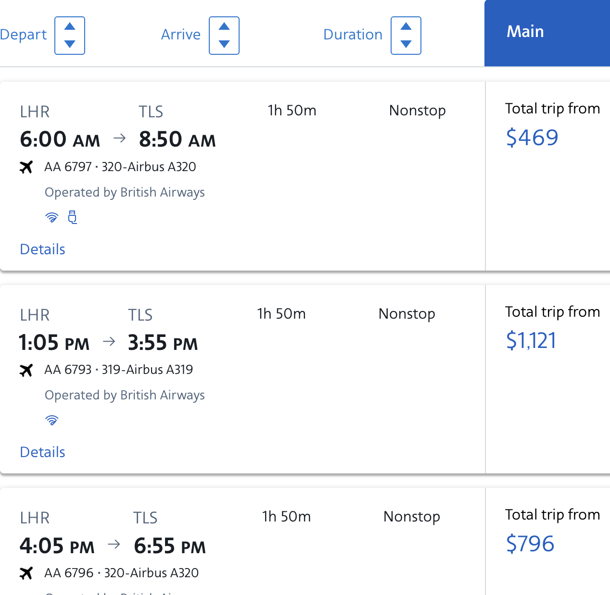Click arrow between 1:05 PM and 3:55 PM
This screenshot has width=610, height=595.
pos(109,342)
